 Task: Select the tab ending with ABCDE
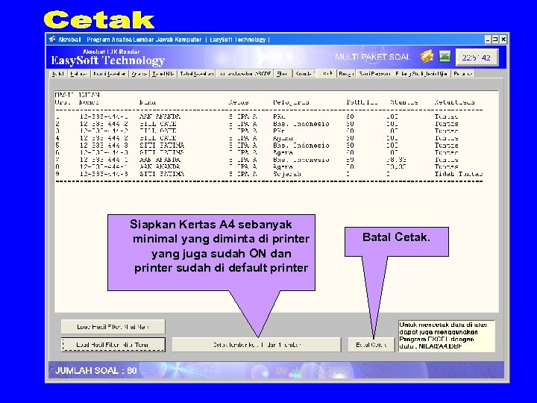coord(245,74)
